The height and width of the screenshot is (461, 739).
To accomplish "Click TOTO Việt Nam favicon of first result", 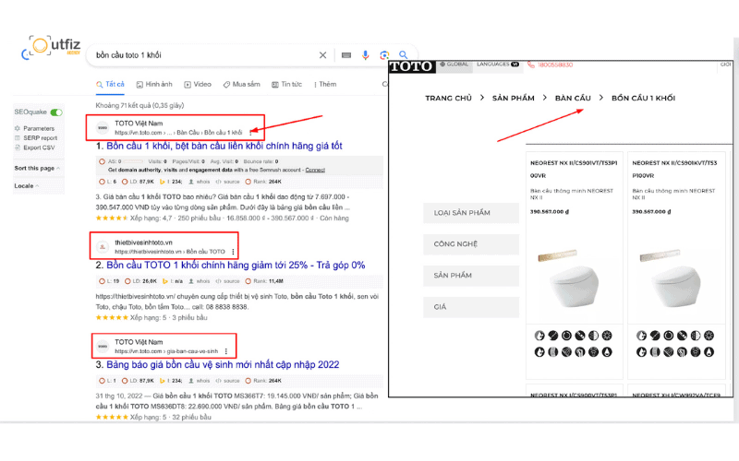I will click(103, 127).
